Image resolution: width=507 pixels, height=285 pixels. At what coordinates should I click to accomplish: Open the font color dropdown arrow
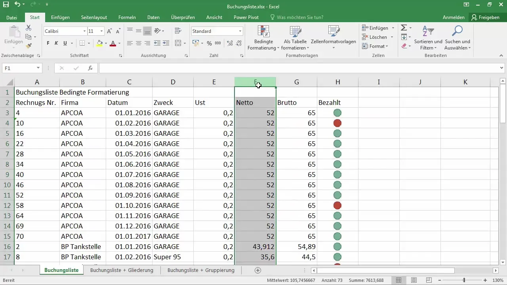[120, 43]
